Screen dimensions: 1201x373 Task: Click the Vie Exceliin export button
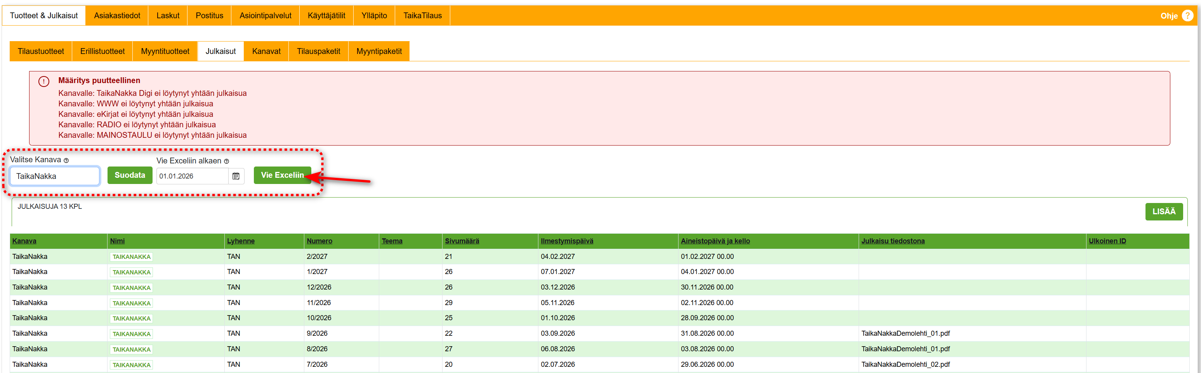(x=282, y=175)
